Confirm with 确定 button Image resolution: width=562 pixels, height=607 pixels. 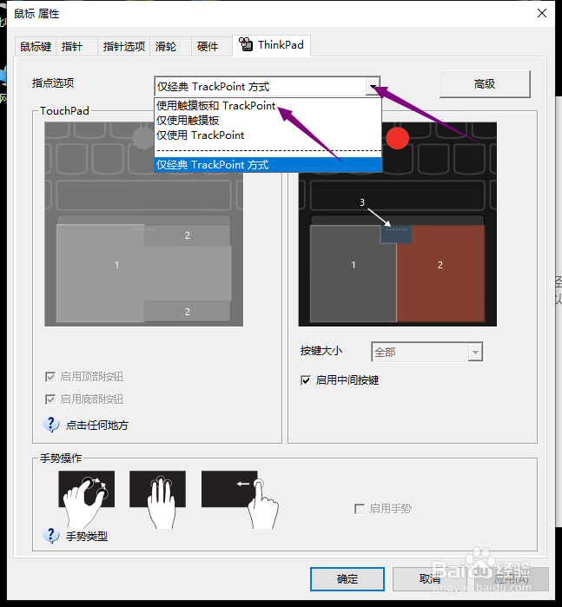tap(347, 579)
